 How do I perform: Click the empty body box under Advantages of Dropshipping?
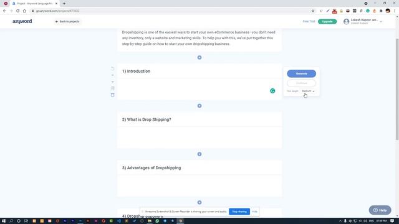point(199,186)
